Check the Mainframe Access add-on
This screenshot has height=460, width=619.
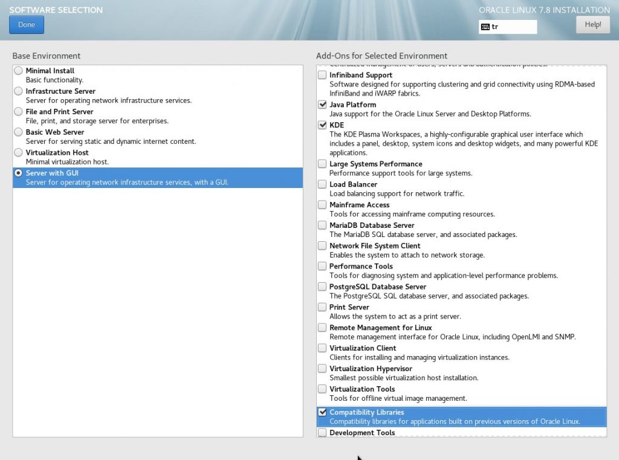click(323, 205)
